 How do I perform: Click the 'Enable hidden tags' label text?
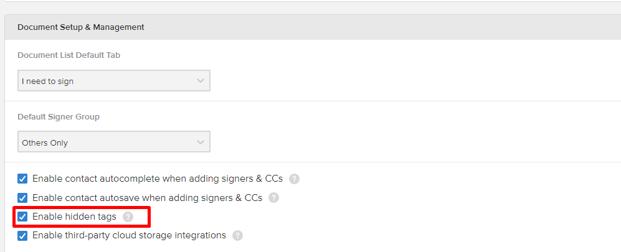75,217
